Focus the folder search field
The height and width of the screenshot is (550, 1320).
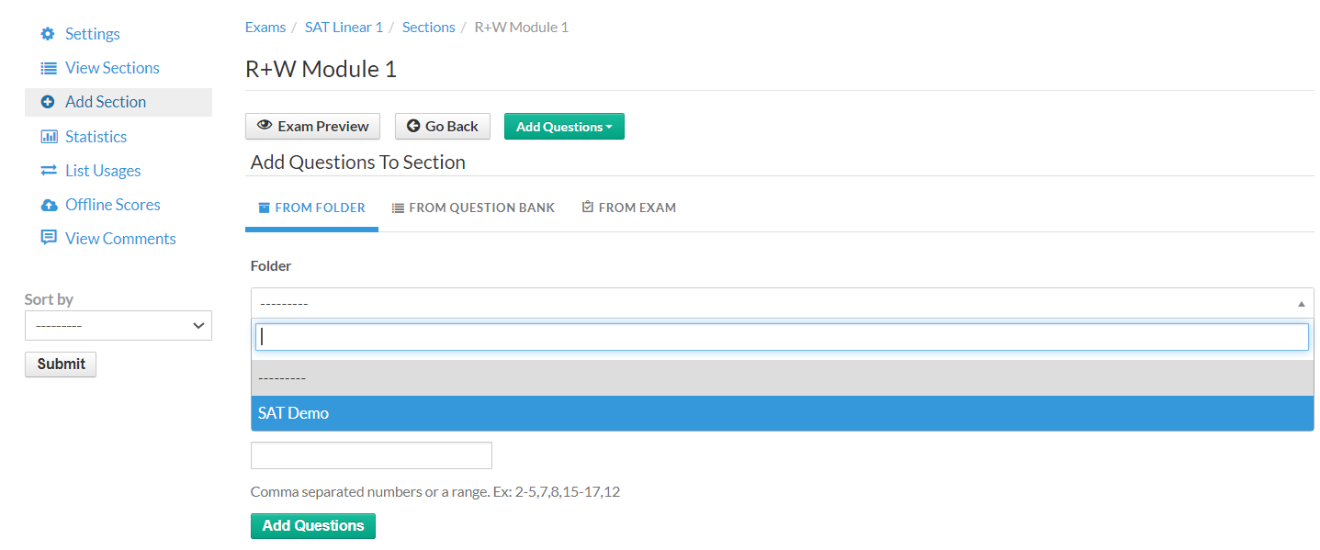click(782, 337)
